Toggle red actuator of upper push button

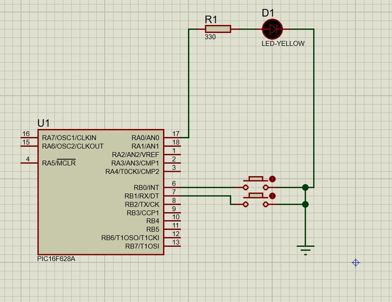pyautogui.click(x=272, y=179)
